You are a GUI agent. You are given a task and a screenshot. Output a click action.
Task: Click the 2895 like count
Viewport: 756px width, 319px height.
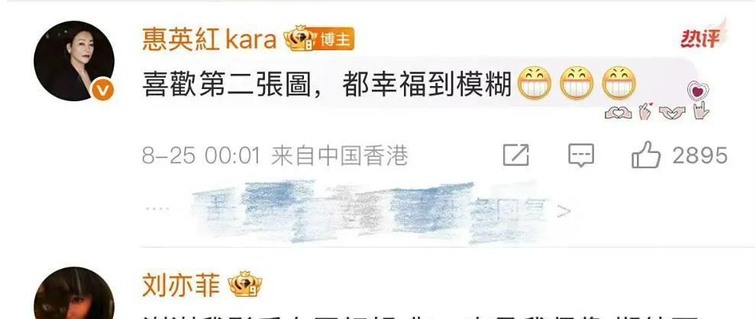pos(700,155)
